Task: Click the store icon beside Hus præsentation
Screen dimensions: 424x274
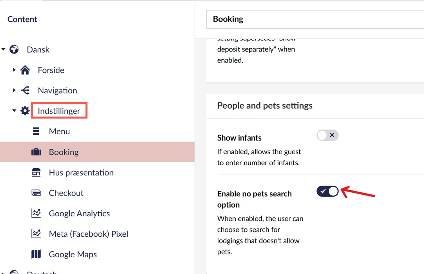Action: point(36,172)
